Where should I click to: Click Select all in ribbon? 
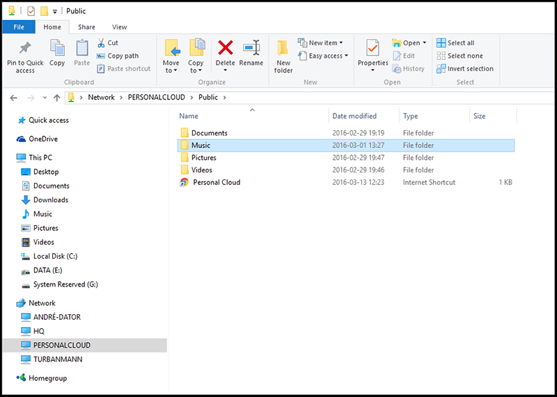460,43
